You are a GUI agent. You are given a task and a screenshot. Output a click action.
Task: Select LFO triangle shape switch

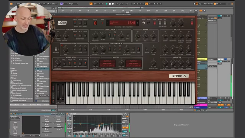(80, 49)
